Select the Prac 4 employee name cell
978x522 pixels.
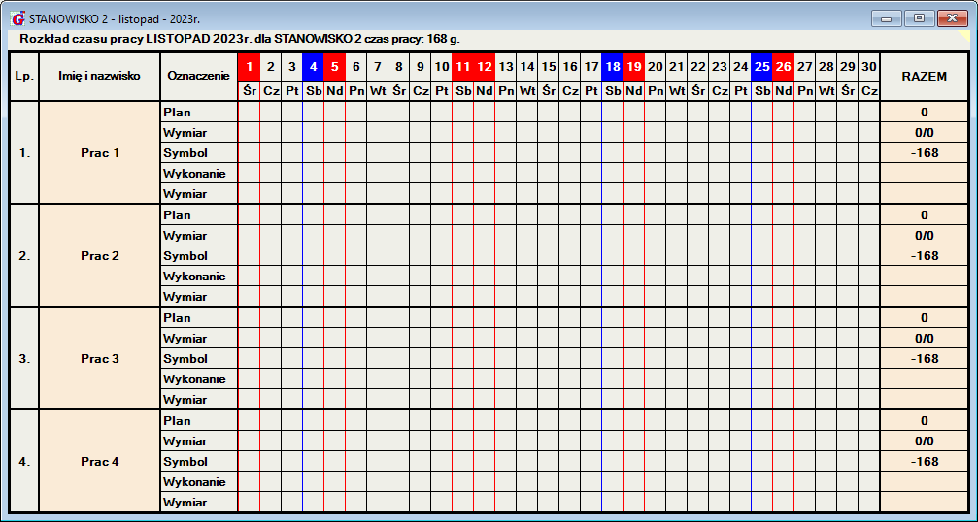(x=99, y=462)
